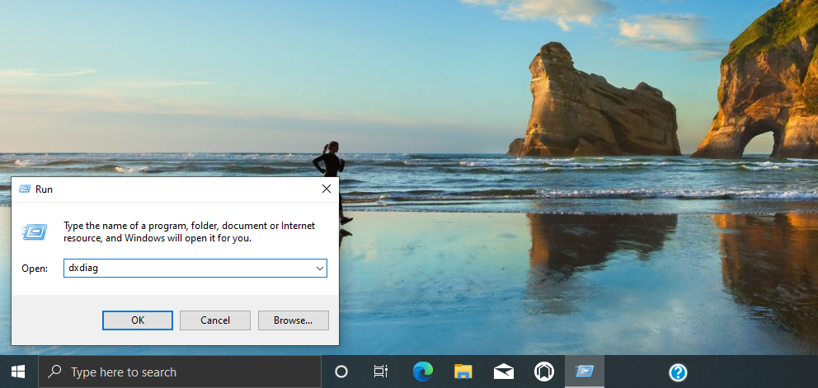Image resolution: width=818 pixels, height=388 pixels.
Task: Close the Run dialog window
Action: point(327,189)
